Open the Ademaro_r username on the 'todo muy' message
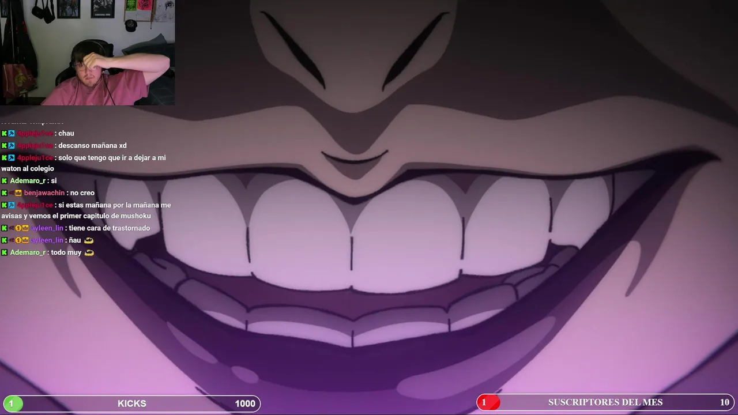This screenshot has height=415, width=738. [x=27, y=252]
